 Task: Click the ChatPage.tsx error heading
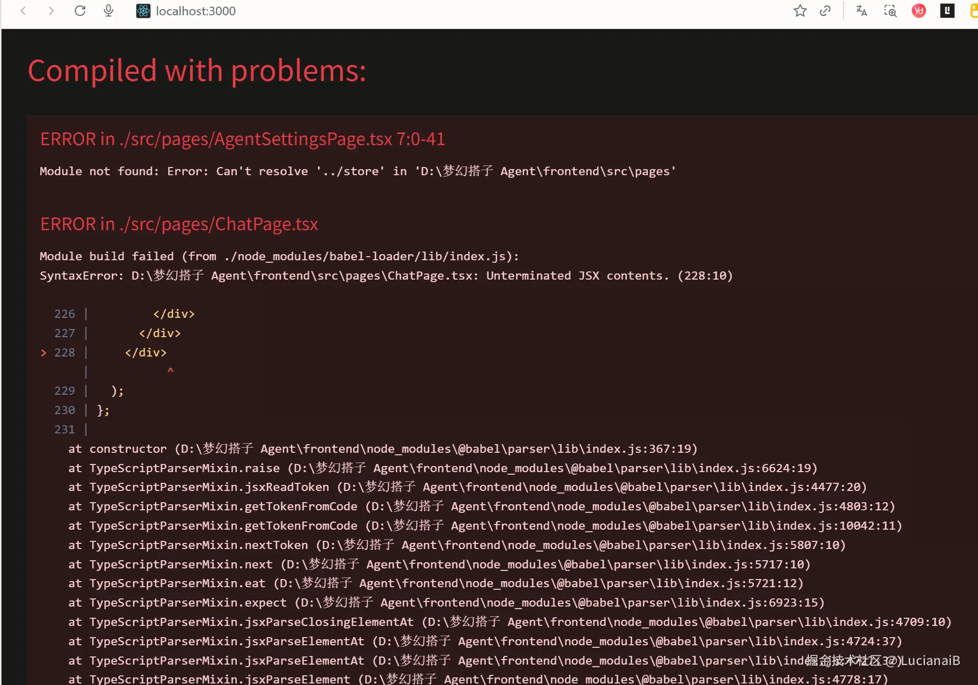pyautogui.click(x=179, y=224)
